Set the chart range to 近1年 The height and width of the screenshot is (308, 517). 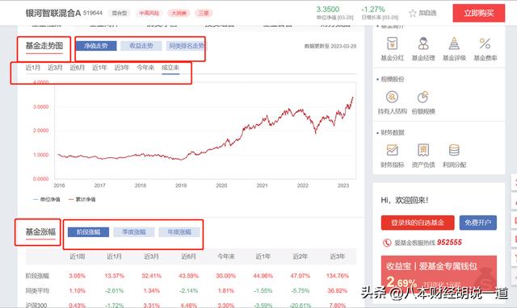(x=99, y=68)
